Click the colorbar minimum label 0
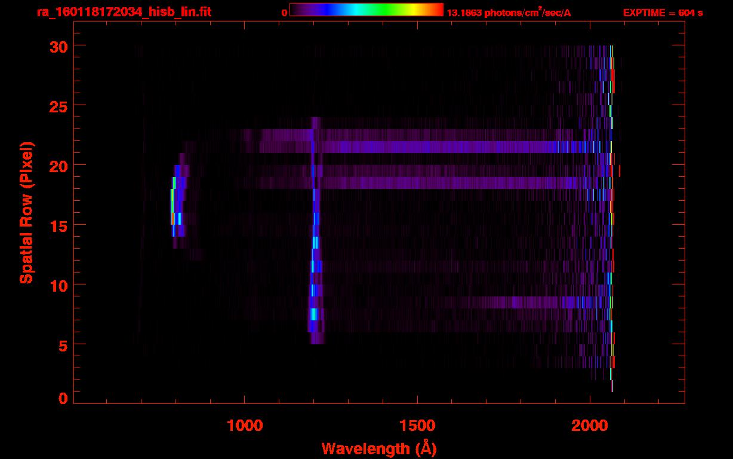 click(x=284, y=13)
